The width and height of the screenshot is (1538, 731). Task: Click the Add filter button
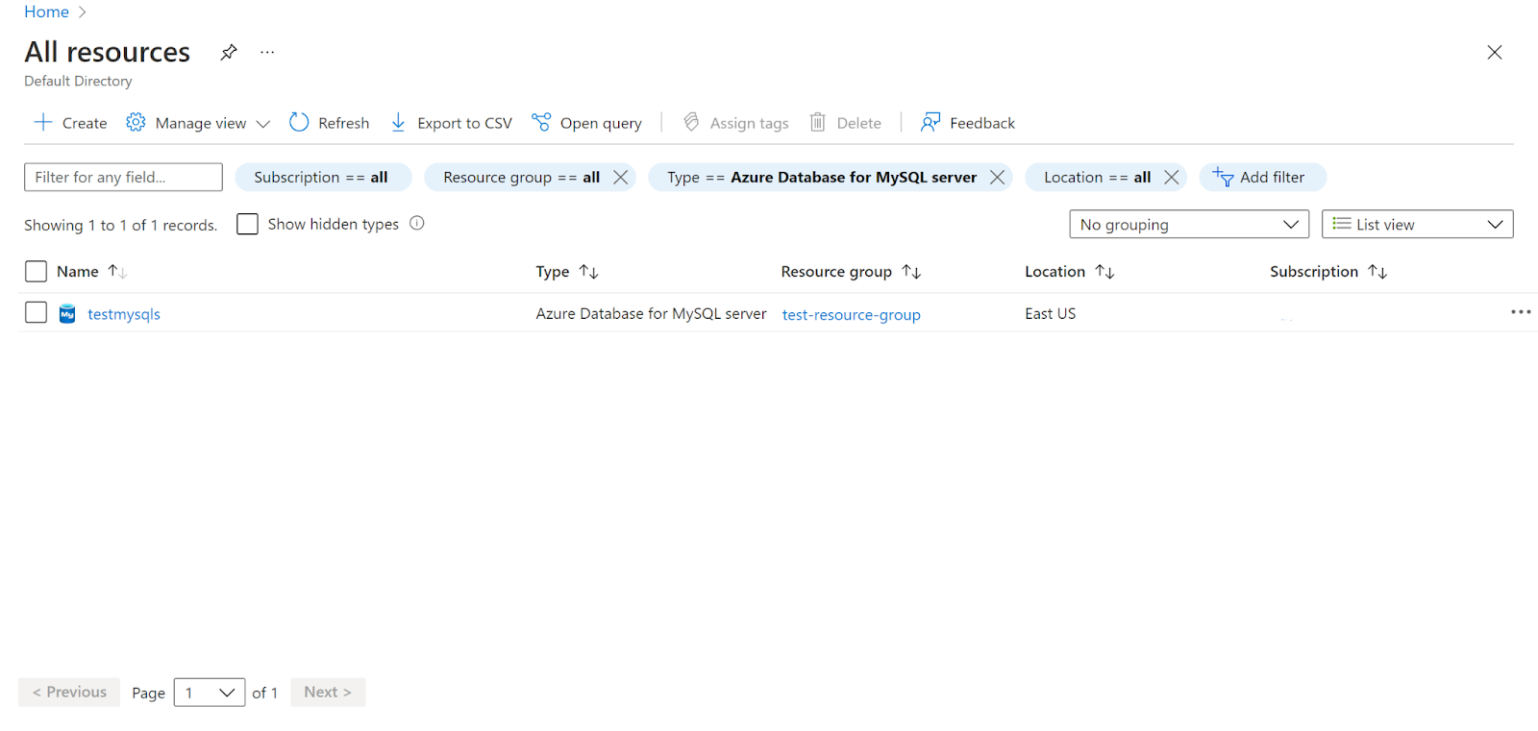click(1261, 178)
